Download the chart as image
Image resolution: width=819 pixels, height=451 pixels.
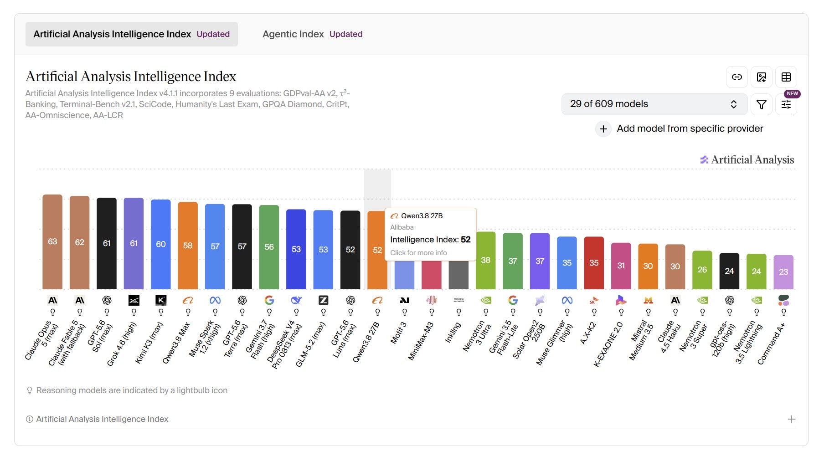click(x=762, y=77)
